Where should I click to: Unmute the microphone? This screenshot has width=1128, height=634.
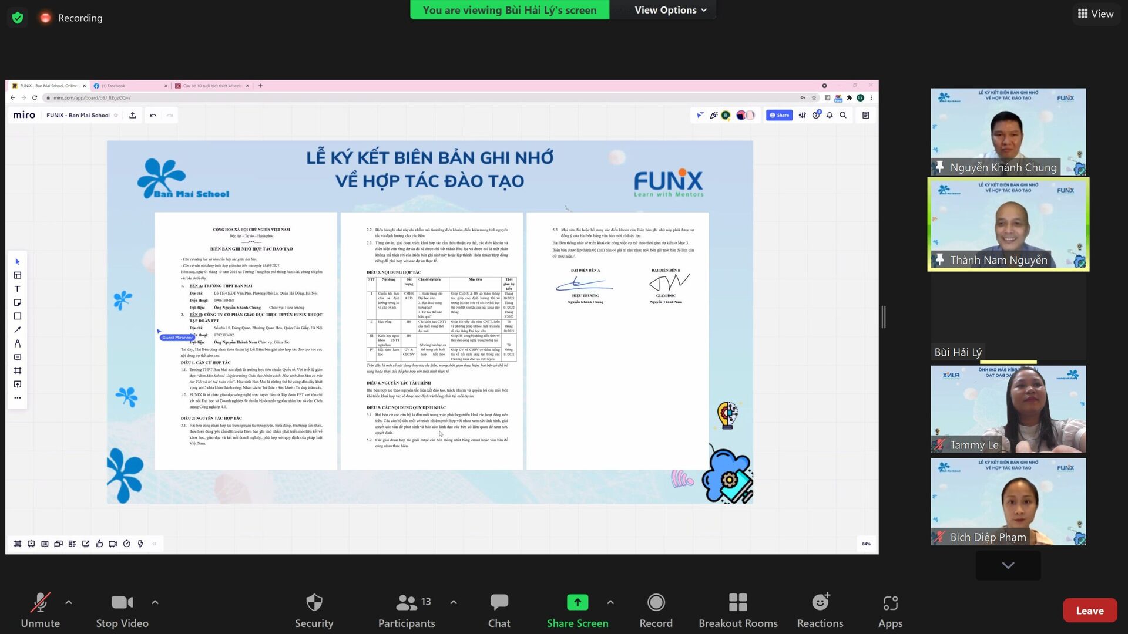(40, 611)
